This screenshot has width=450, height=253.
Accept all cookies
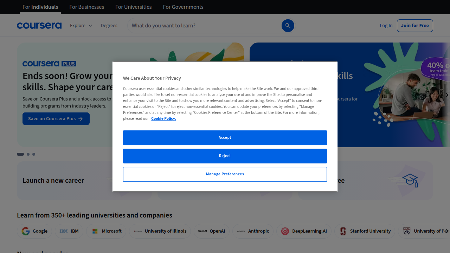225,137
